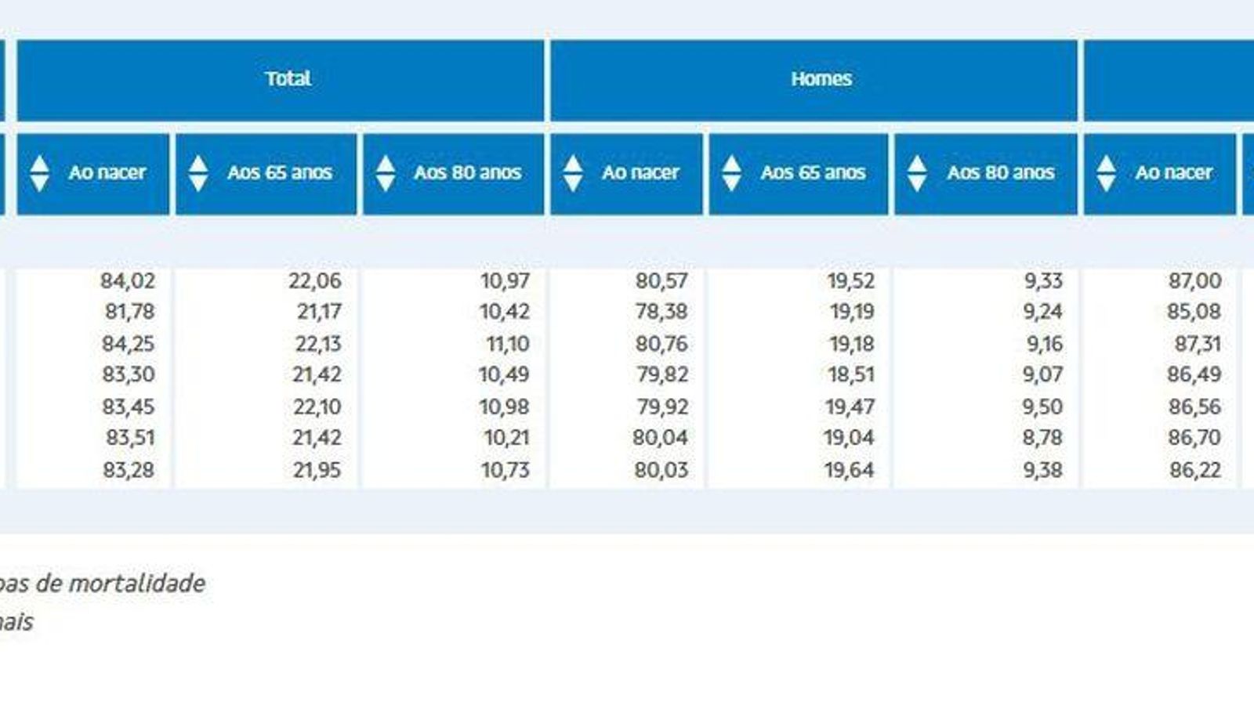
Task: Pick the cell showing 78,38
Action: point(661,312)
